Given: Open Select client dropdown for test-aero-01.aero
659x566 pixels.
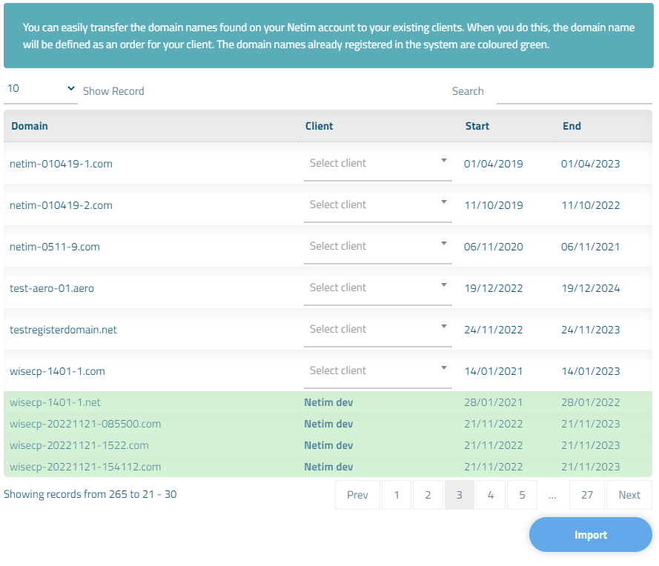Looking at the screenshot, I should click(x=378, y=288).
